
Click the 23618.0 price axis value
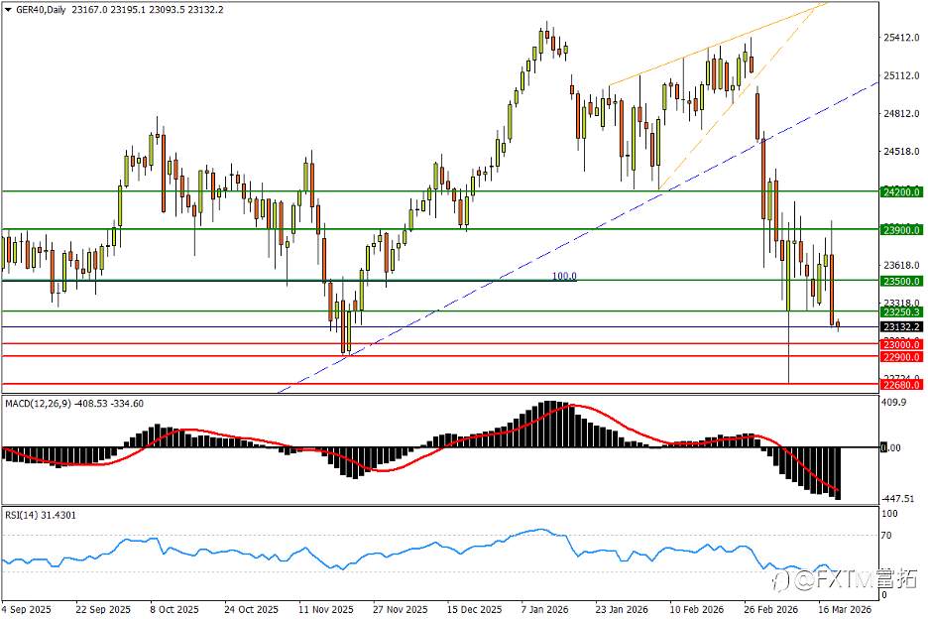901,266
